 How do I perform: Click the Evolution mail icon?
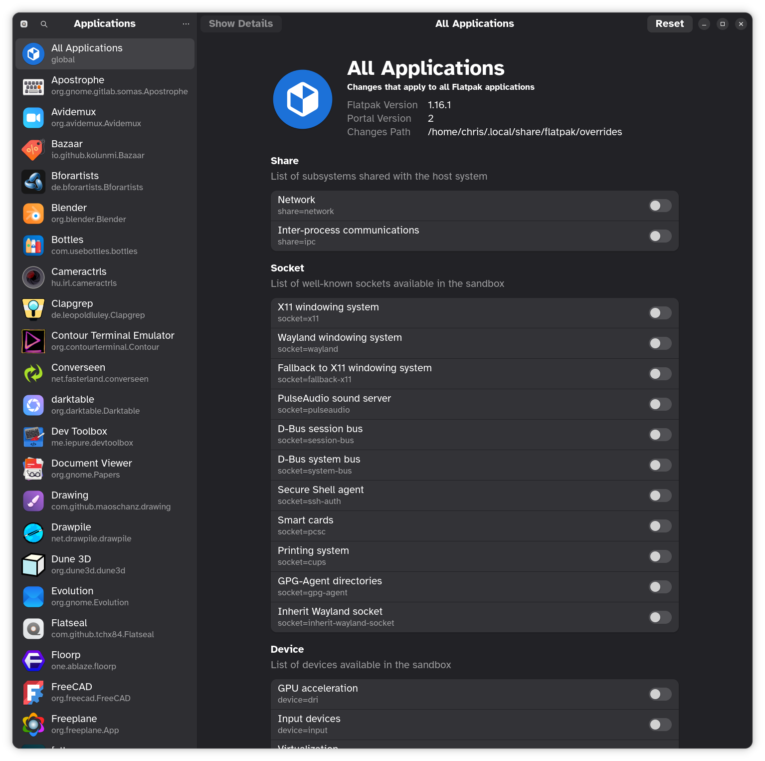point(33,597)
